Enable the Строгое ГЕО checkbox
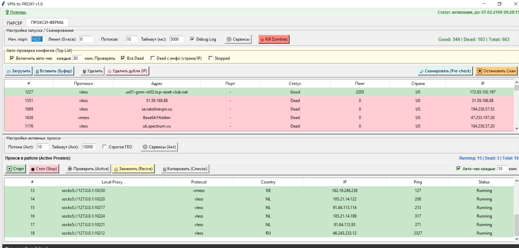 coord(104,147)
